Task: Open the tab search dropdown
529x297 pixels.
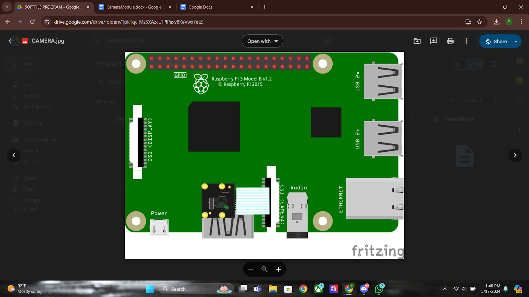Action: point(7,7)
